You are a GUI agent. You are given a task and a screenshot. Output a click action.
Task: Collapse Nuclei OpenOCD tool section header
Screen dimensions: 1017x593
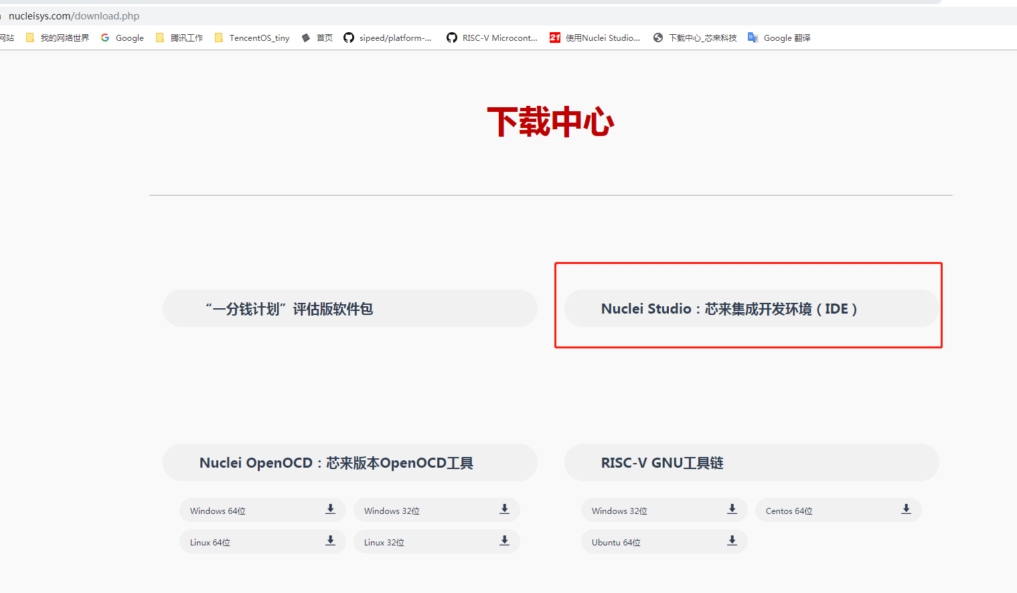click(x=349, y=462)
